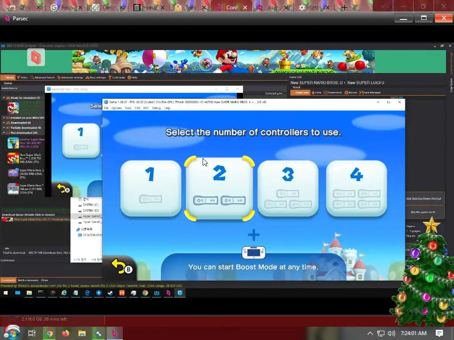Select New Super Mario Bros. 2 thumbnail
This screenshot has width=454, height=340.
[x=13, y=158]
